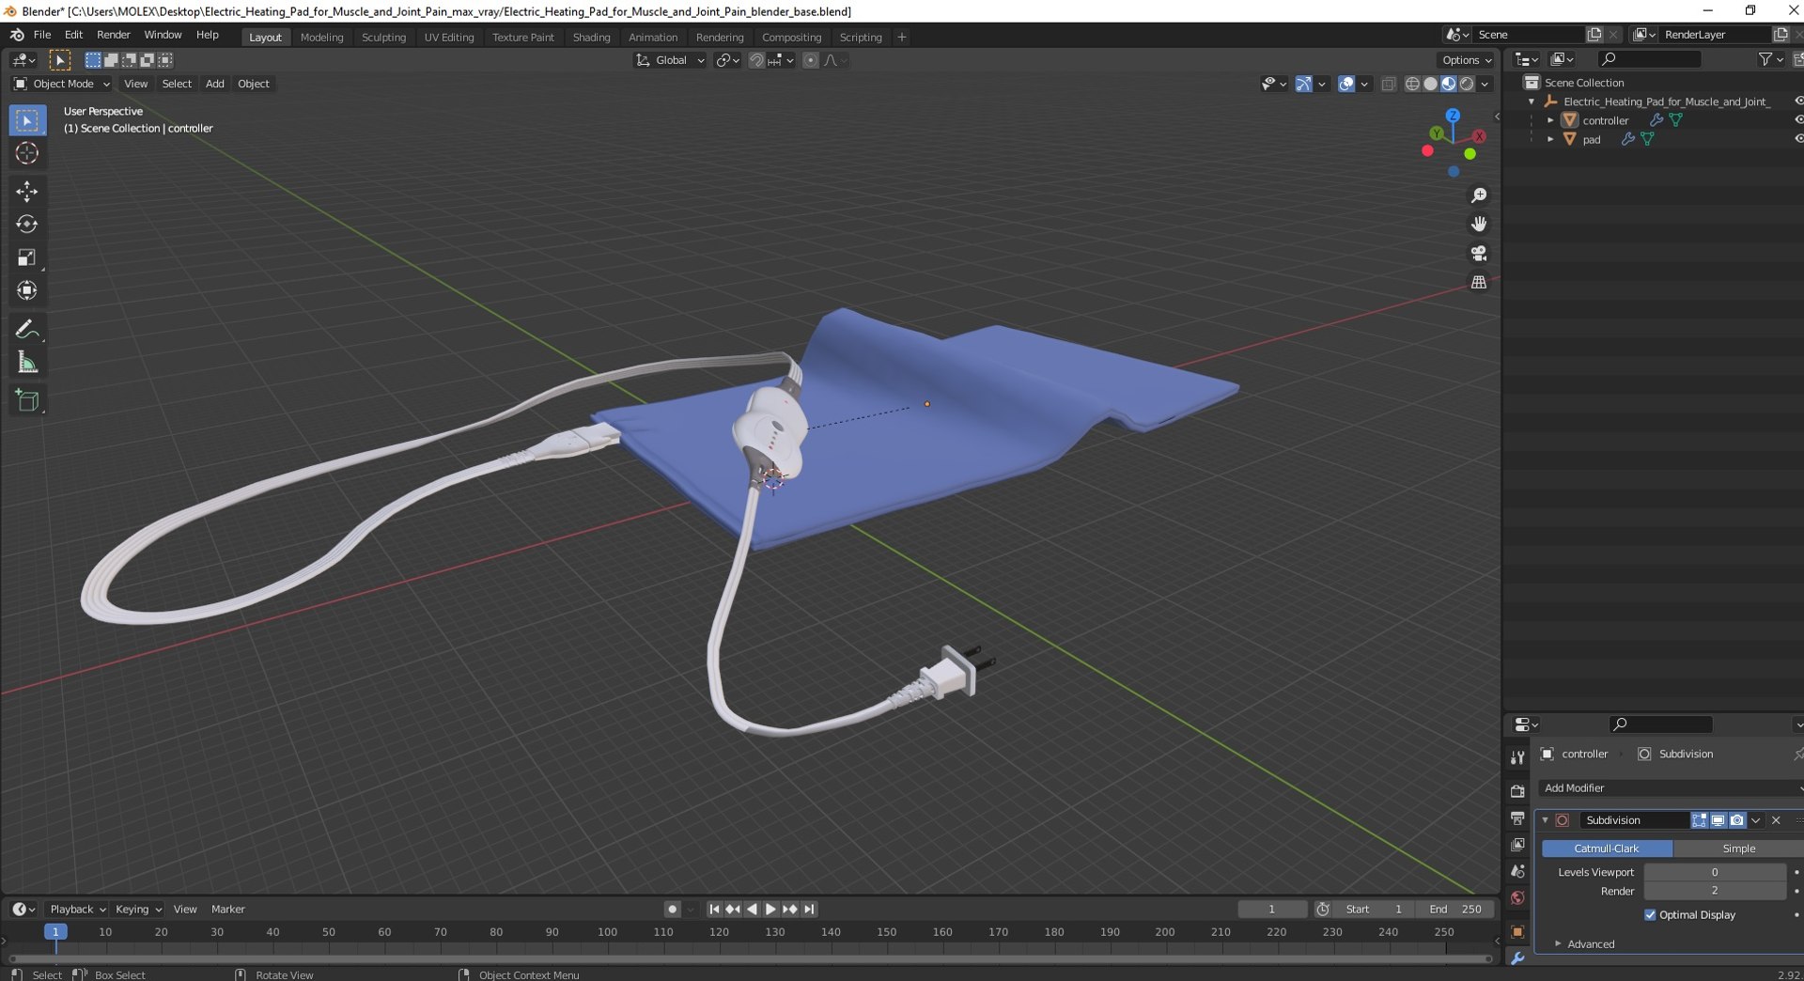Toggle the Optimal Display checkbox
The image size is (1804, 981).
tap(1650, 914)
